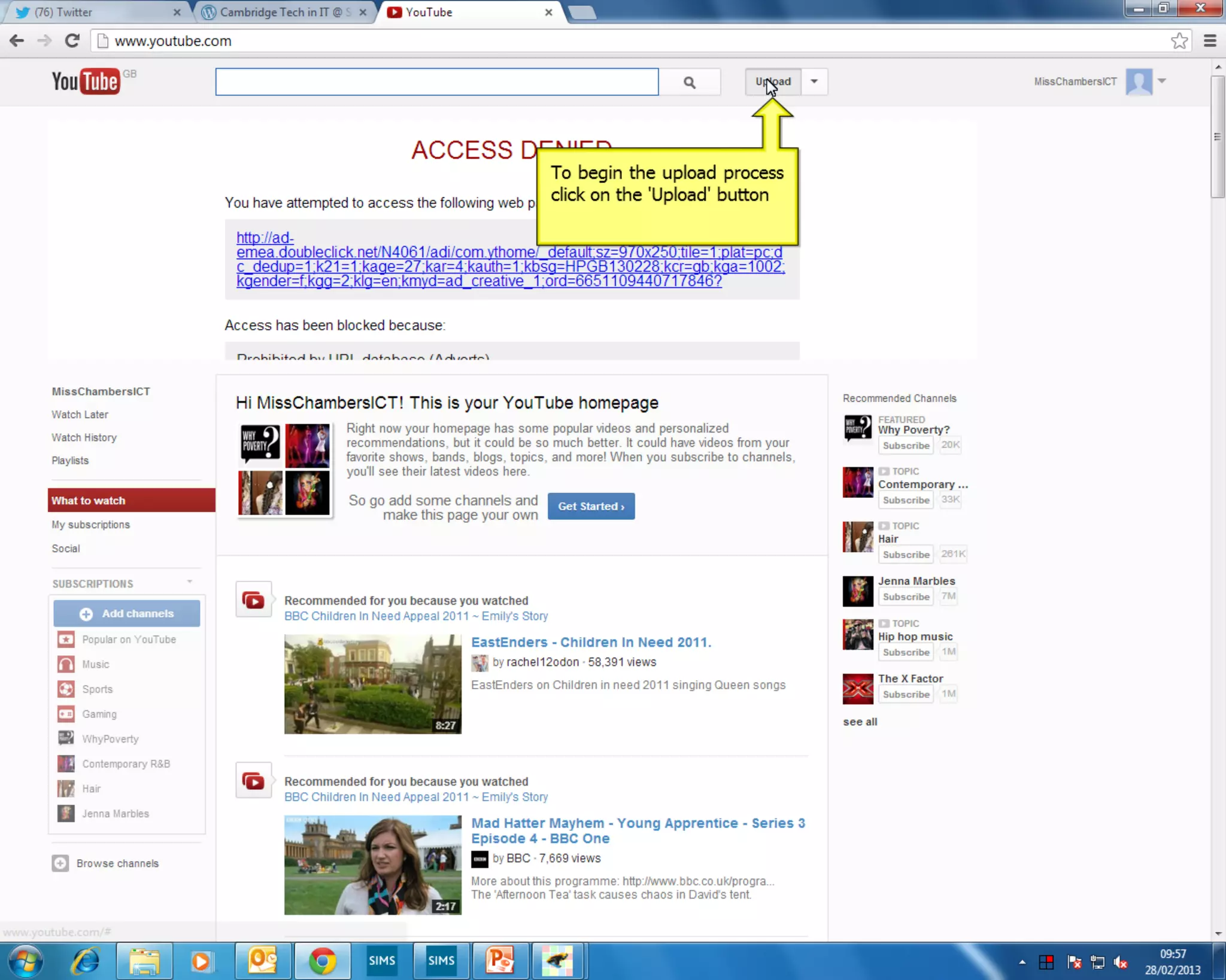Open the Music channel headphone icon

click(x=66, y=664)
